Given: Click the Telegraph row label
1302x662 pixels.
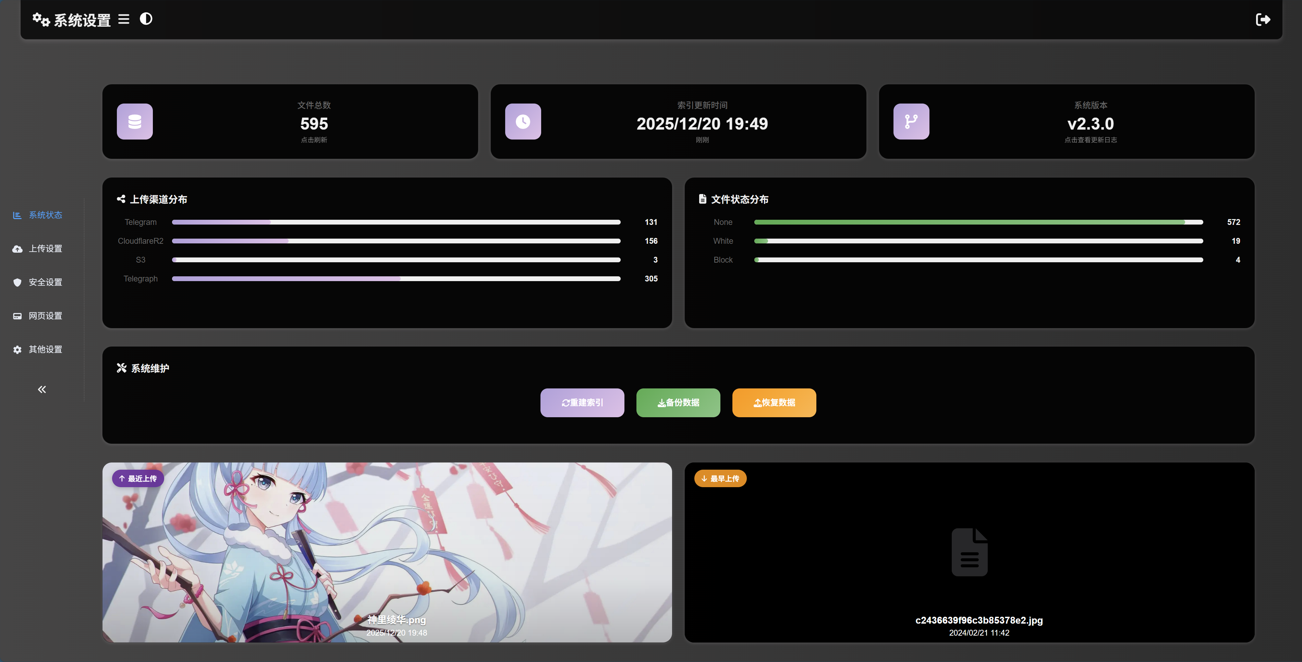Looking at the screenshot, I should tap(141, 279).
